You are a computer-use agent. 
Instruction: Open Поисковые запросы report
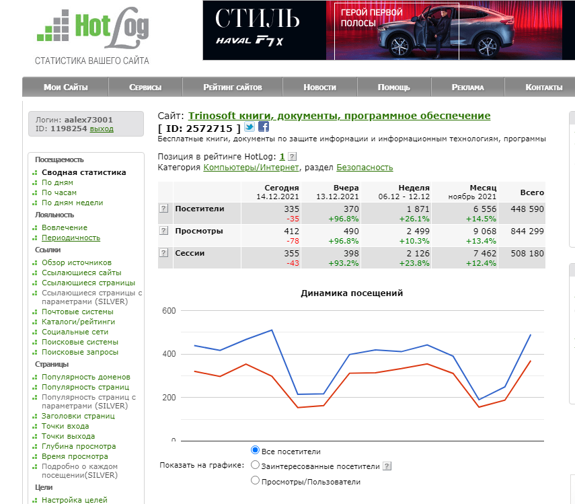80,352
